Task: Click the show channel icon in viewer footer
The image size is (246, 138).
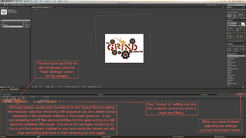Action: point(56,87)
